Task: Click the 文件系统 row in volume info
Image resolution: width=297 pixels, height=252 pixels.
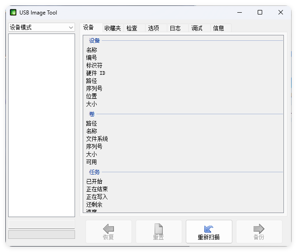Action: (97, 139)
